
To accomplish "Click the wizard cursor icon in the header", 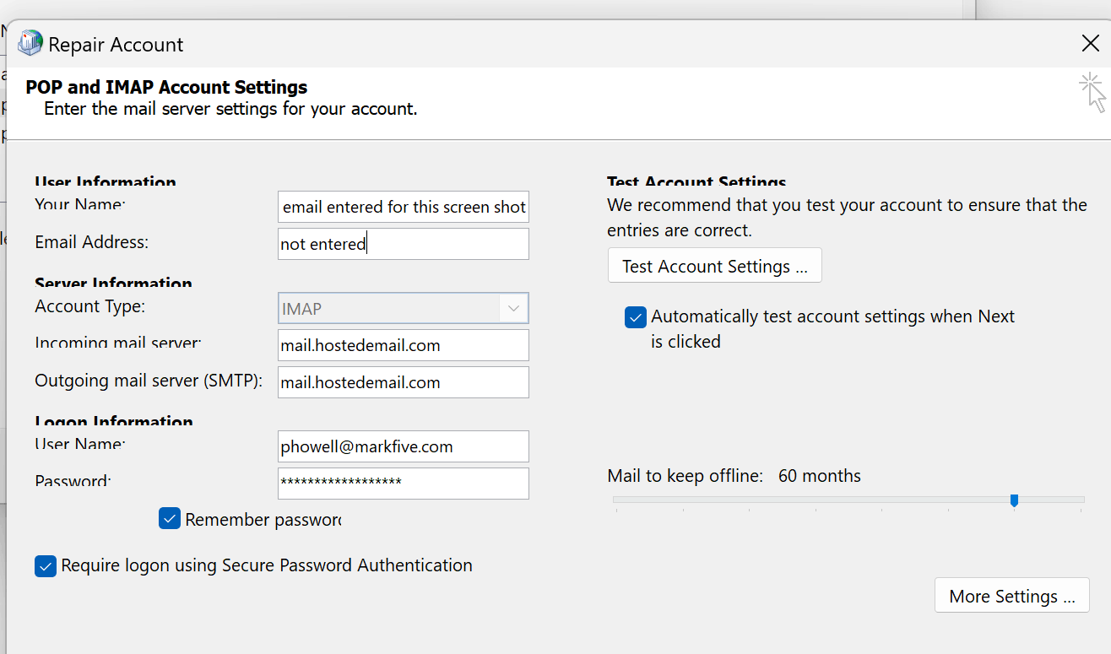I will coord(1092,92).
